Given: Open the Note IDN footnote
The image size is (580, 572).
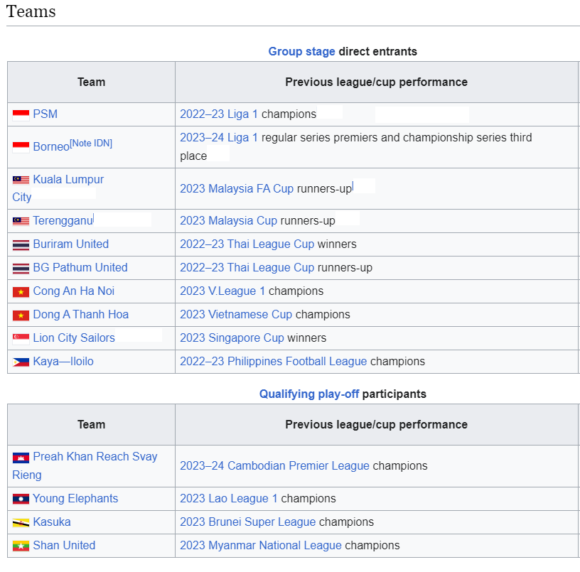Looking at the screenshot, I should pos(91,143).
